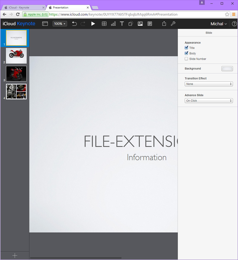Toggle the slide navigator view icon
The height and width of the screenshot is (260, 238).
click(x=45, y=24)
